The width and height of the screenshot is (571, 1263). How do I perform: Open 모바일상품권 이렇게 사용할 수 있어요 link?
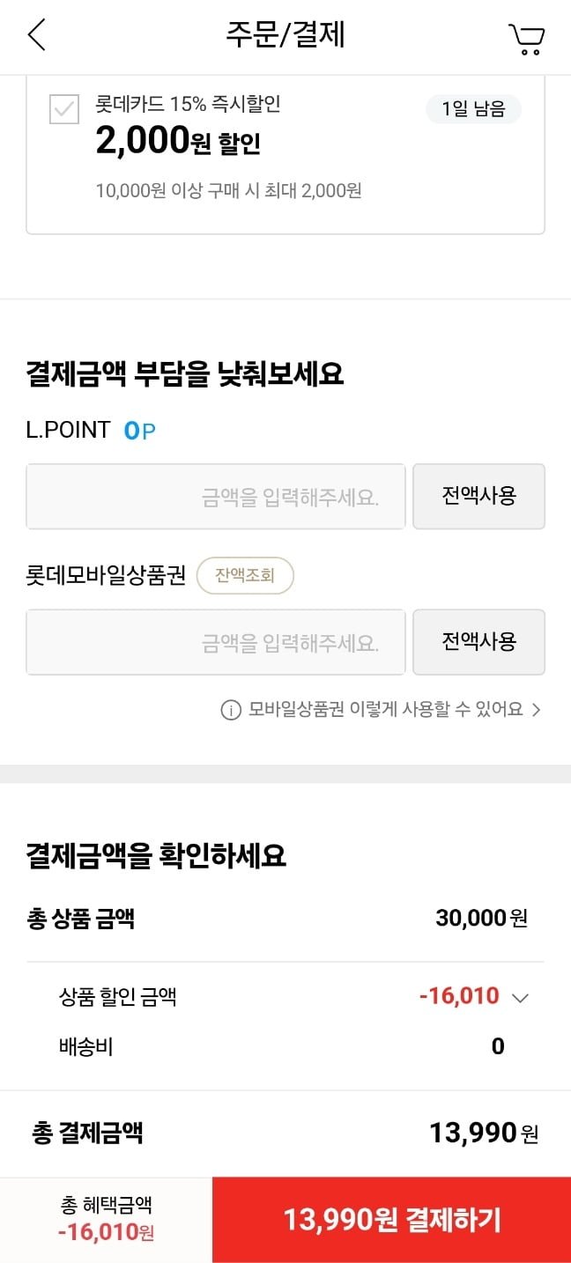(x=386, y=710)
